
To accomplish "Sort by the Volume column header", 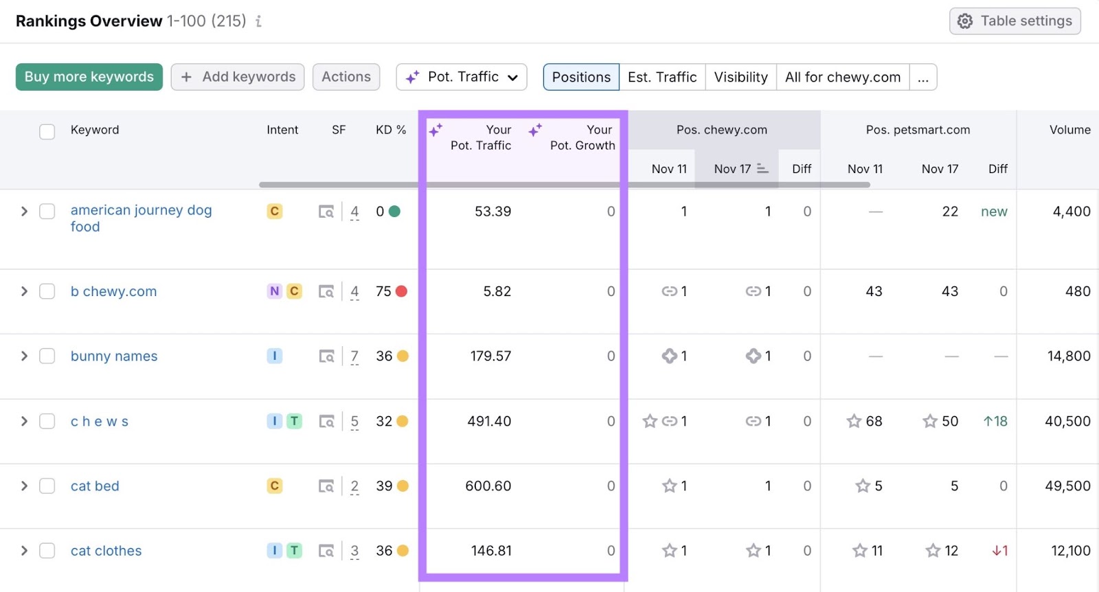I will click(x=1069, y=130).
